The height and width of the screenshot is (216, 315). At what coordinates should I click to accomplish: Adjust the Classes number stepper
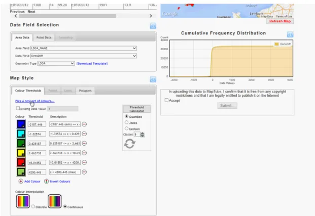click(x=143, y=135)
